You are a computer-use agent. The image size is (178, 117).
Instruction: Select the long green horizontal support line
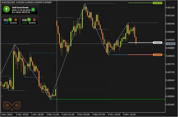[x=108, y=99]
